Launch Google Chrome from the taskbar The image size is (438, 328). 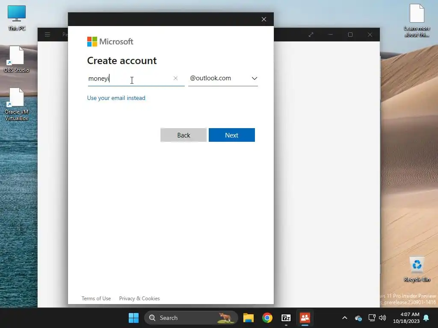tap(267, 318)
